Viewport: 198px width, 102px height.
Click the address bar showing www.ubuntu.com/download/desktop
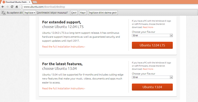pos(109,7)
